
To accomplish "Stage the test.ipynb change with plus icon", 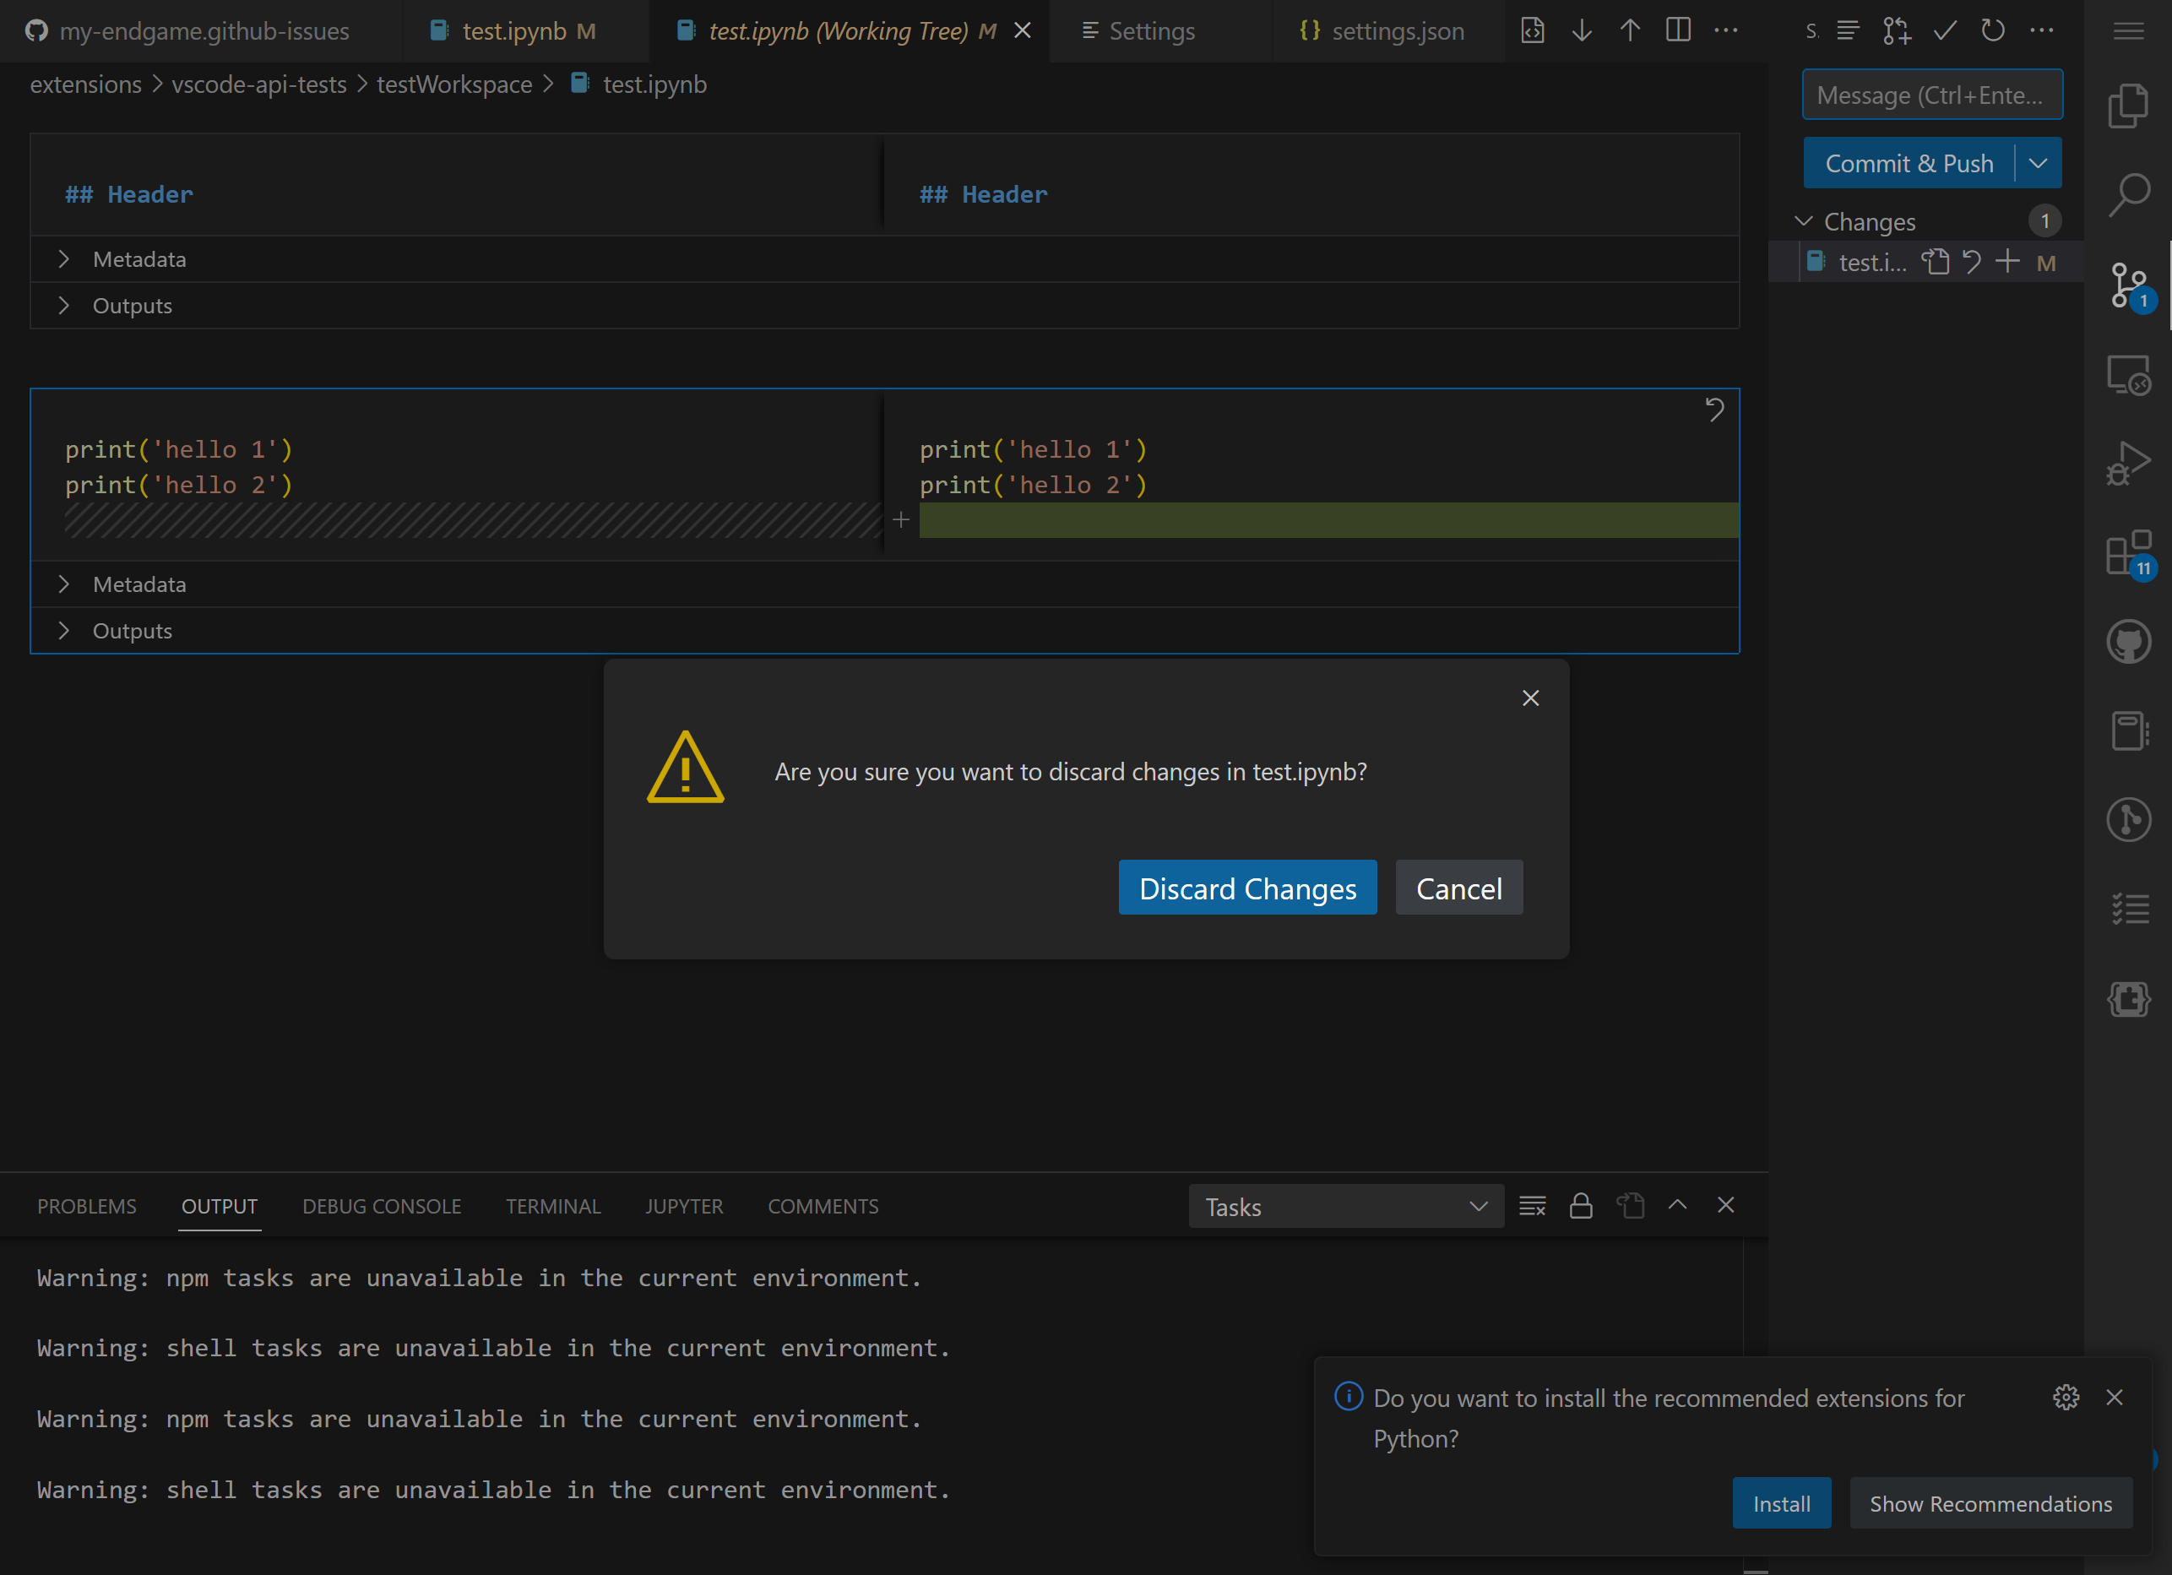I will pos(2008,262).
